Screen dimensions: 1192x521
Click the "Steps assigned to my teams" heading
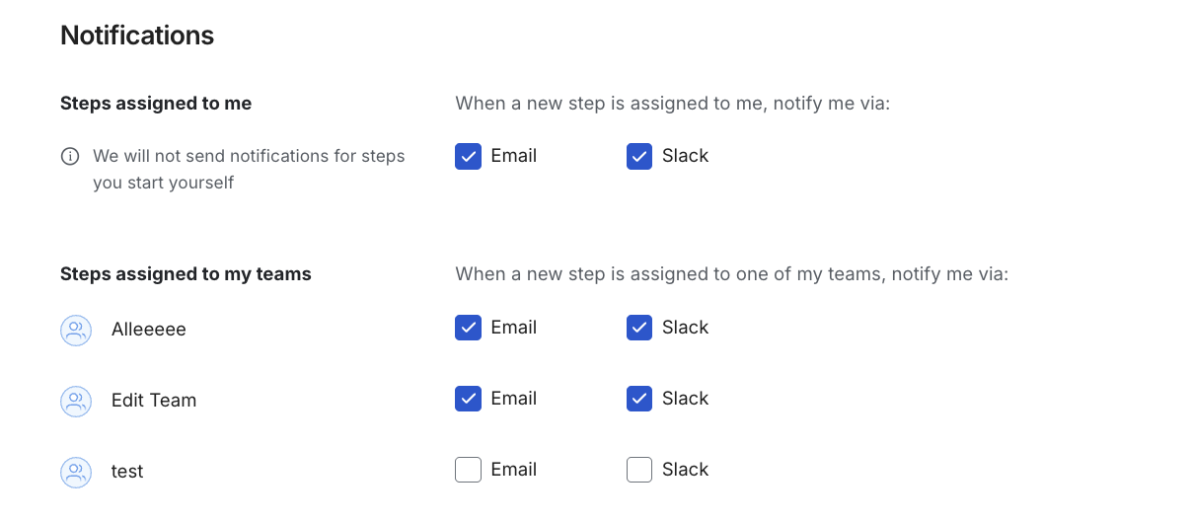[x=186, y=274]
